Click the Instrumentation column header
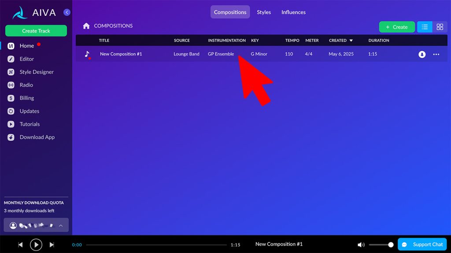The height and width of the screenshot is (253, 451). (227, 40)
